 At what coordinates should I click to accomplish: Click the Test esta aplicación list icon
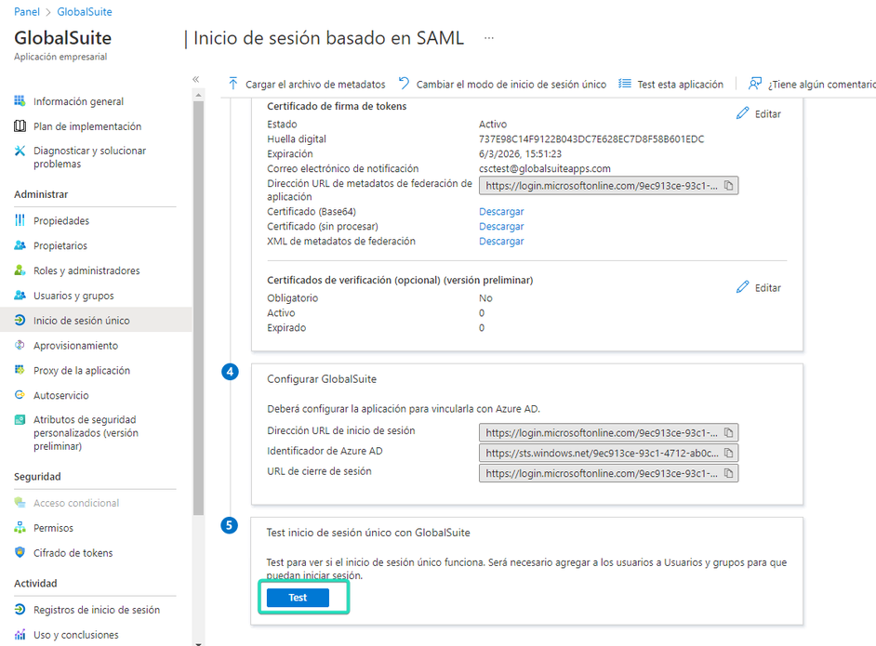[625, 84]
